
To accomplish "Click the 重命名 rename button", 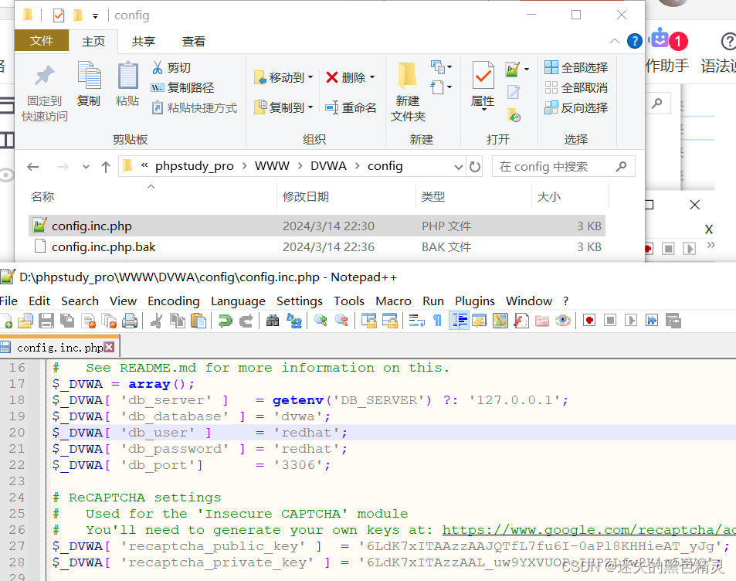I will (351, 107).
